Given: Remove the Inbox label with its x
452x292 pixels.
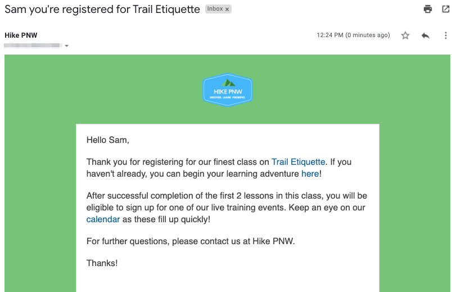Looking at the screenshot, I should pyautogui.click(x=227, y=10).
